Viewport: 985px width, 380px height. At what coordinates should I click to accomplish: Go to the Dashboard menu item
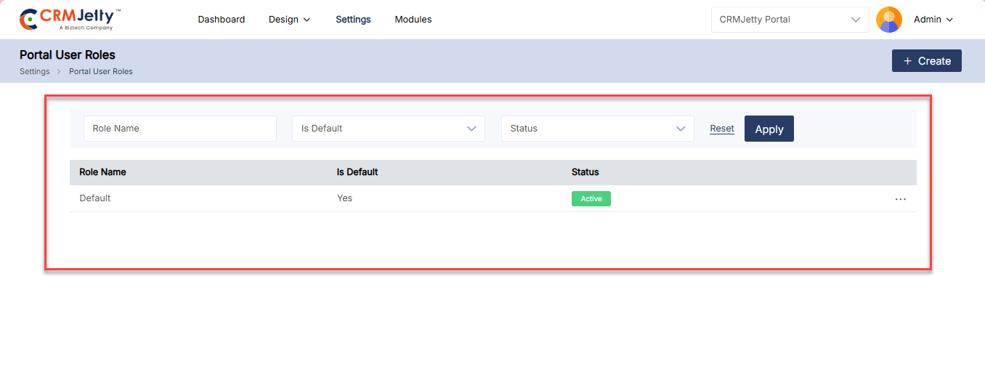coord(222,20)
